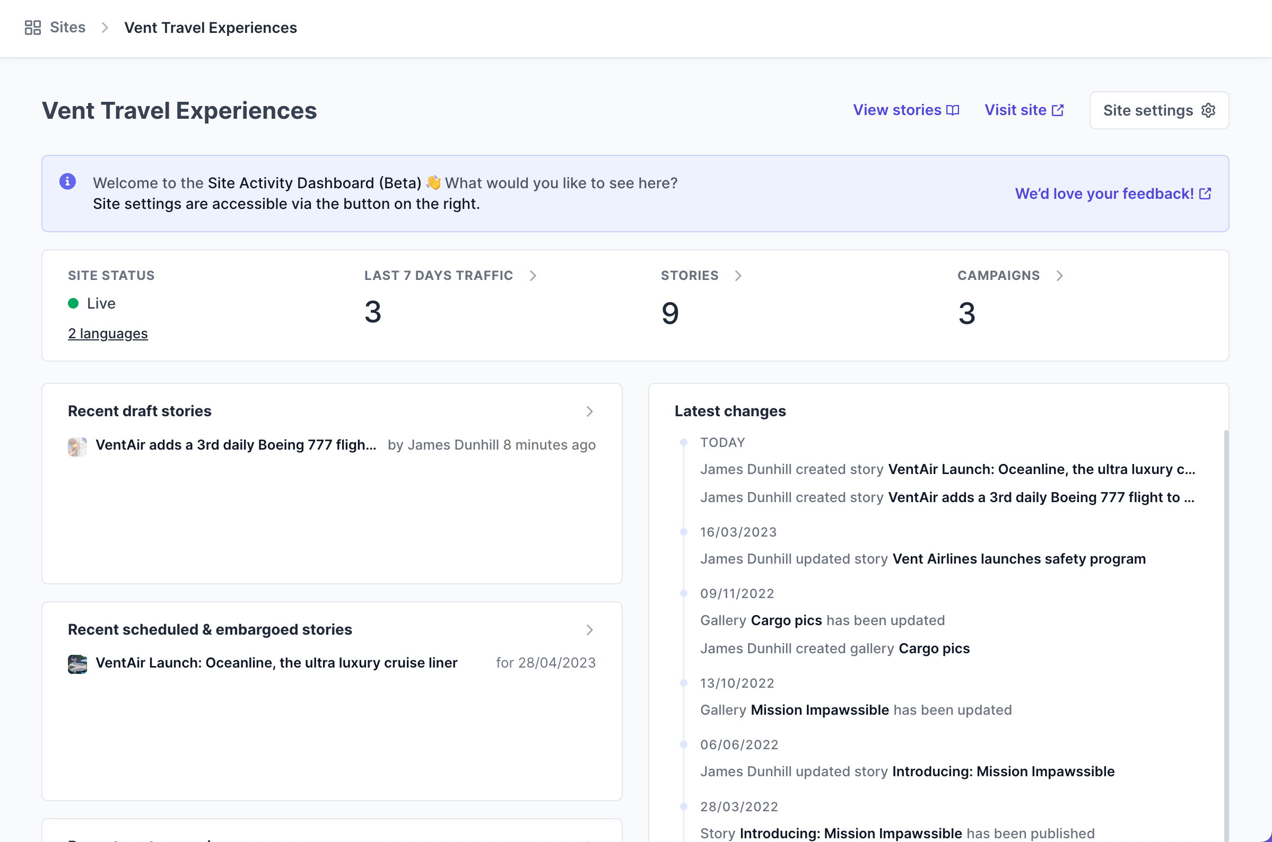Select Sites in the breadcrumb navigation
The width and height of the screenshot is (1272, 842).
pos(68,27)
